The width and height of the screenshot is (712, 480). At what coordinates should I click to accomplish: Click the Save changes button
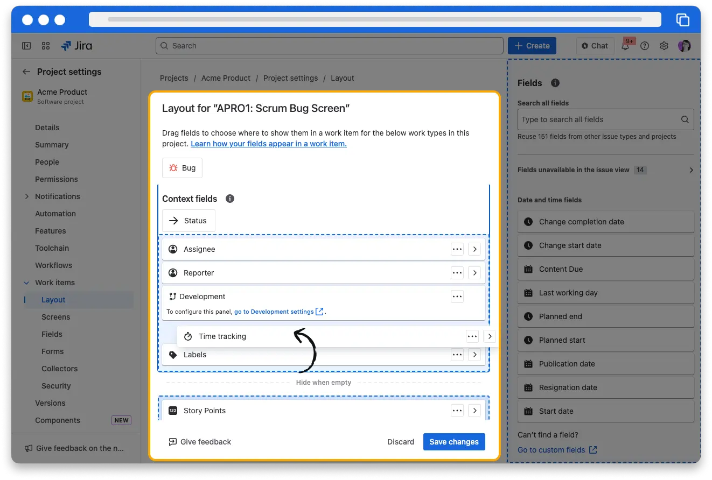(454, 442)
